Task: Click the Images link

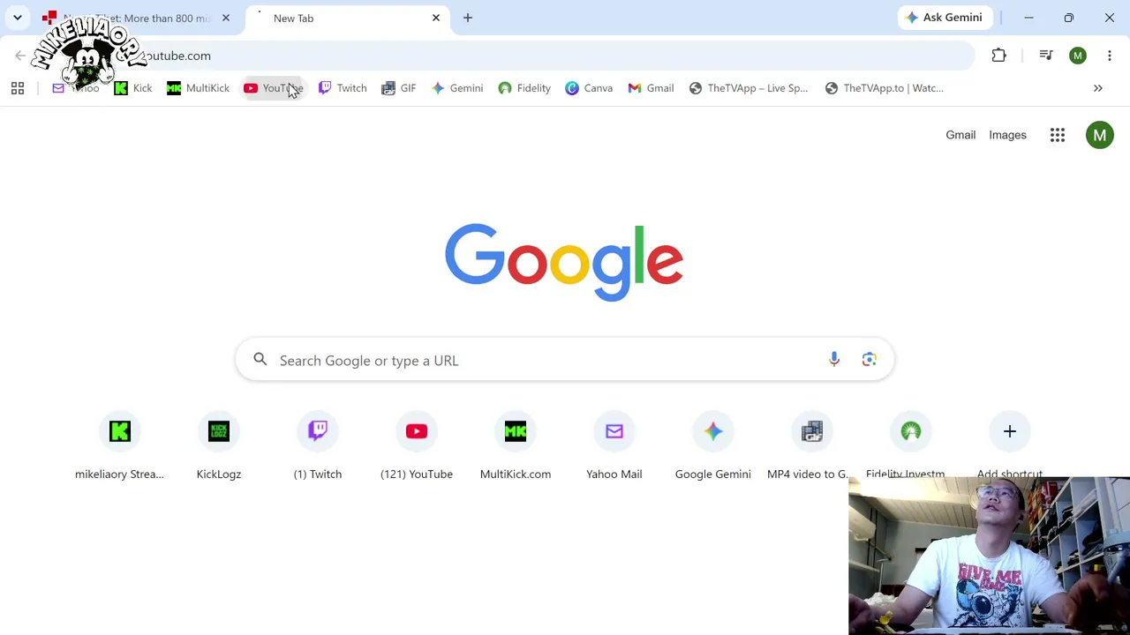Action: point(1007,135)
